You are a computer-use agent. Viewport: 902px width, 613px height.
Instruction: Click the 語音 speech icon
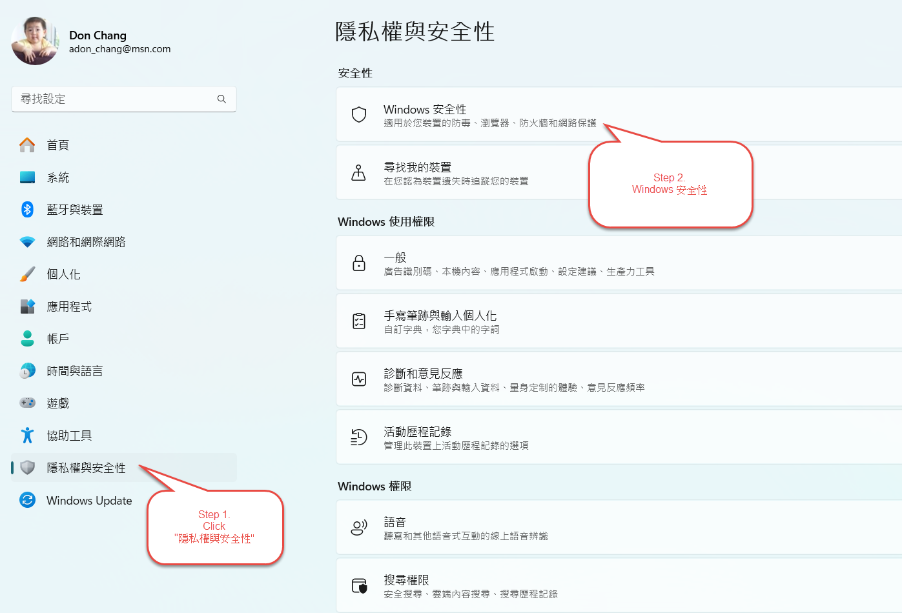tap(359, 528)
